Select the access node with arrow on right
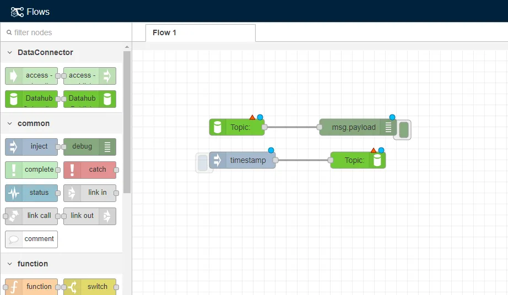 tap(90, 76)
